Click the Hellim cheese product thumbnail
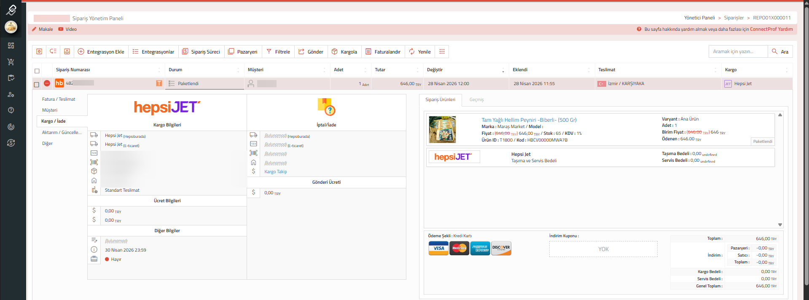The image size is (809, 300). (442, 129)
